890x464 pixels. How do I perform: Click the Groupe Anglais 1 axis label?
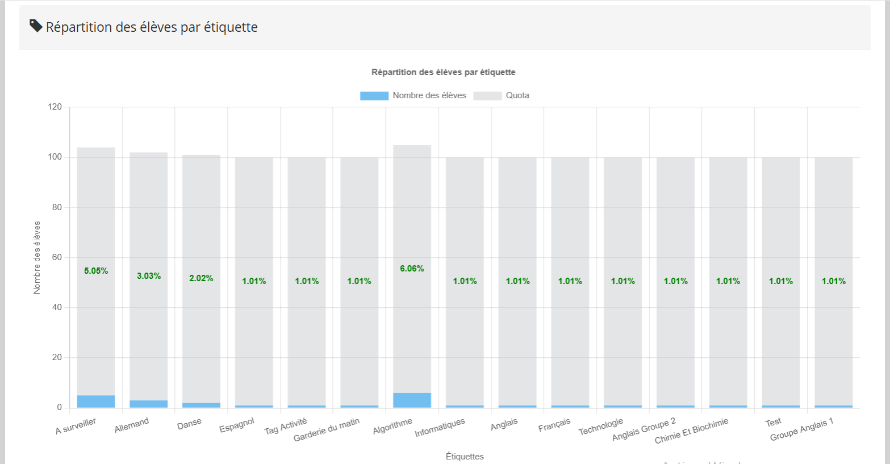click(801, 429)
